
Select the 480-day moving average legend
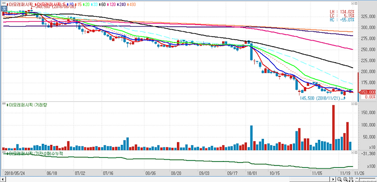[x=132, y=5]
